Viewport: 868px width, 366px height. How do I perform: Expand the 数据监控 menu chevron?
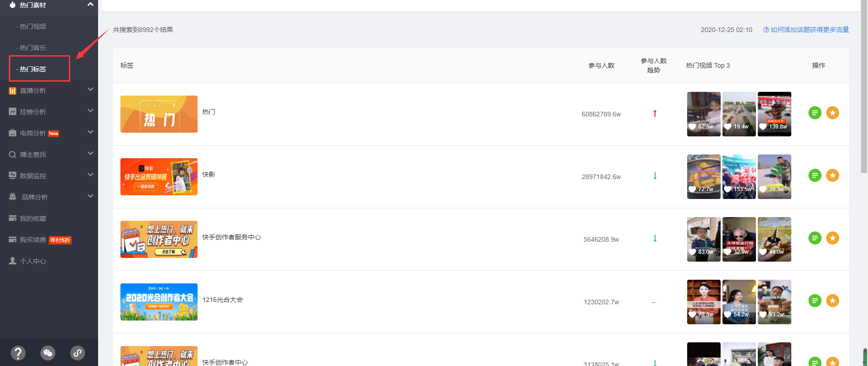click(x=90, y=175)
